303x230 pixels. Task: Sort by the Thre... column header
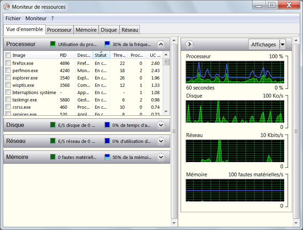click(119, 55)
